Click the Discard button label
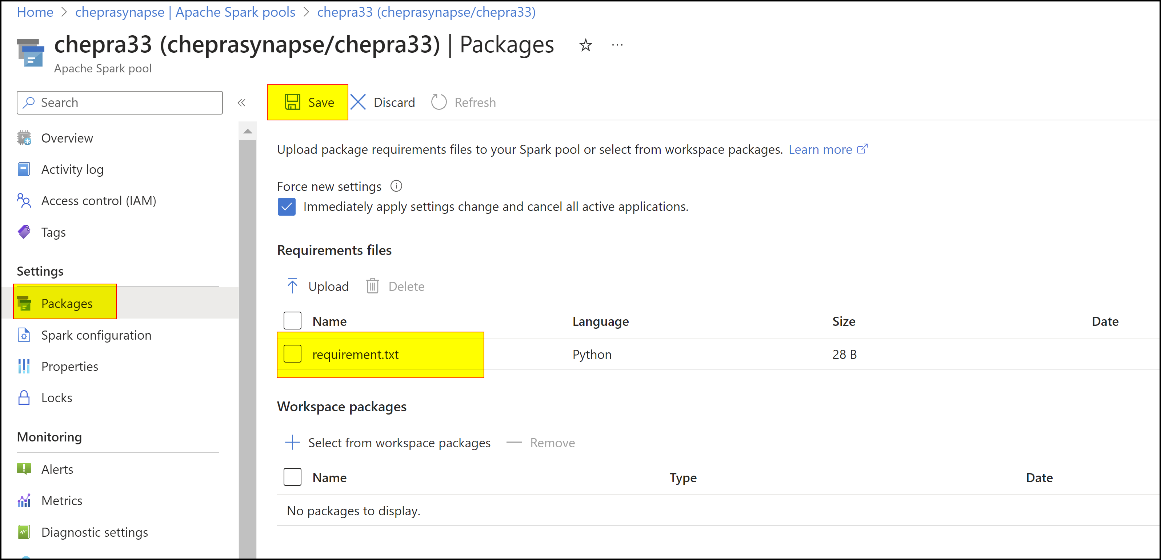Screen dimensions: 1161x560 394,102
